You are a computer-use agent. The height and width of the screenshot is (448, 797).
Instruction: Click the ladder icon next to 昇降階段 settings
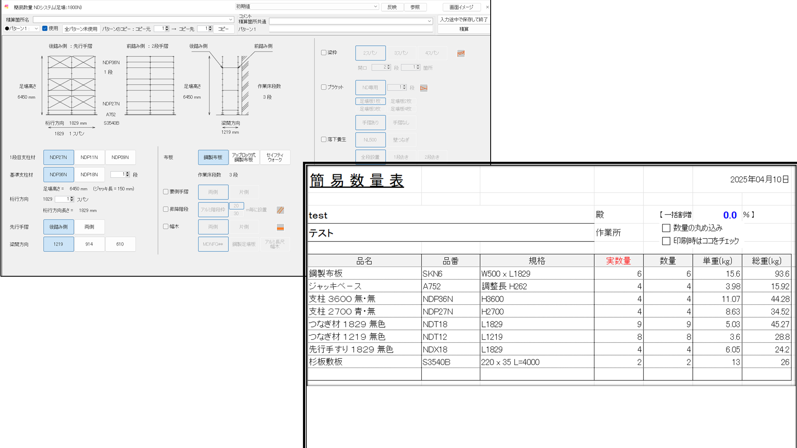280,210
